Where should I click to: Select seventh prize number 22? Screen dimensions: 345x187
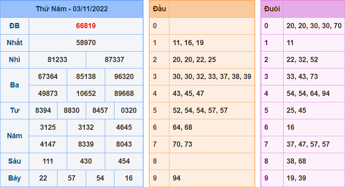click(43, 178)
